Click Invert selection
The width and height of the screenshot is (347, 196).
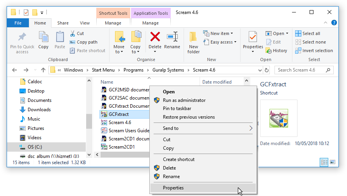[314, 51]
